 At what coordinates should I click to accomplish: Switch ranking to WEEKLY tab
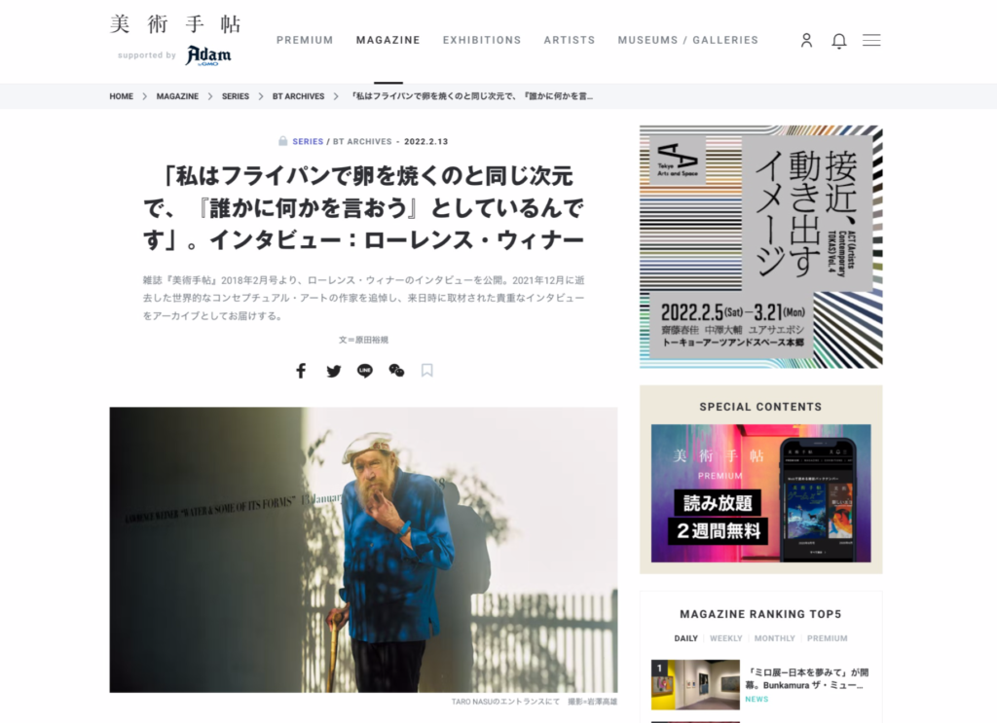[x=726, y=638]
